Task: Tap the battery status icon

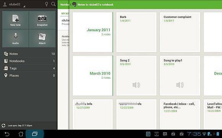Action: pyautogui.click(x=218, y=134)
